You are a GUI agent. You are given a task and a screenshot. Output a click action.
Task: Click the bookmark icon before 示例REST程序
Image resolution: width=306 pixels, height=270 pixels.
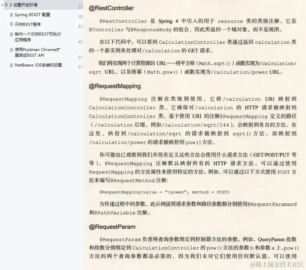point(12,24)
